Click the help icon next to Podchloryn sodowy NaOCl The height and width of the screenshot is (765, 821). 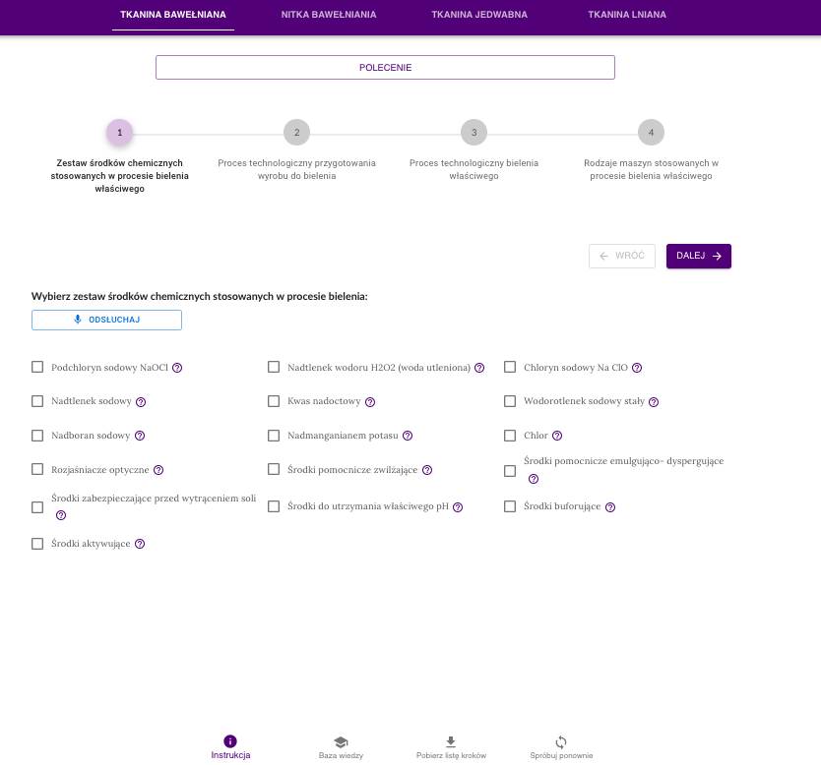pyautogui.click(x=178, y=368)
